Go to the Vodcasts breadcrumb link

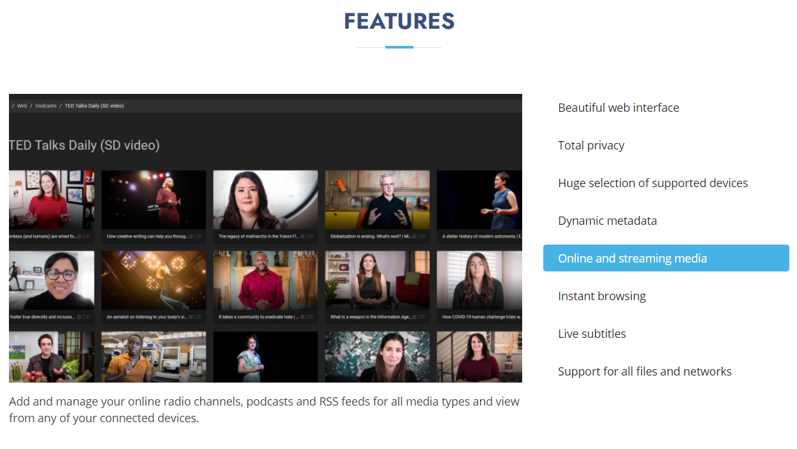click(46, 106)
